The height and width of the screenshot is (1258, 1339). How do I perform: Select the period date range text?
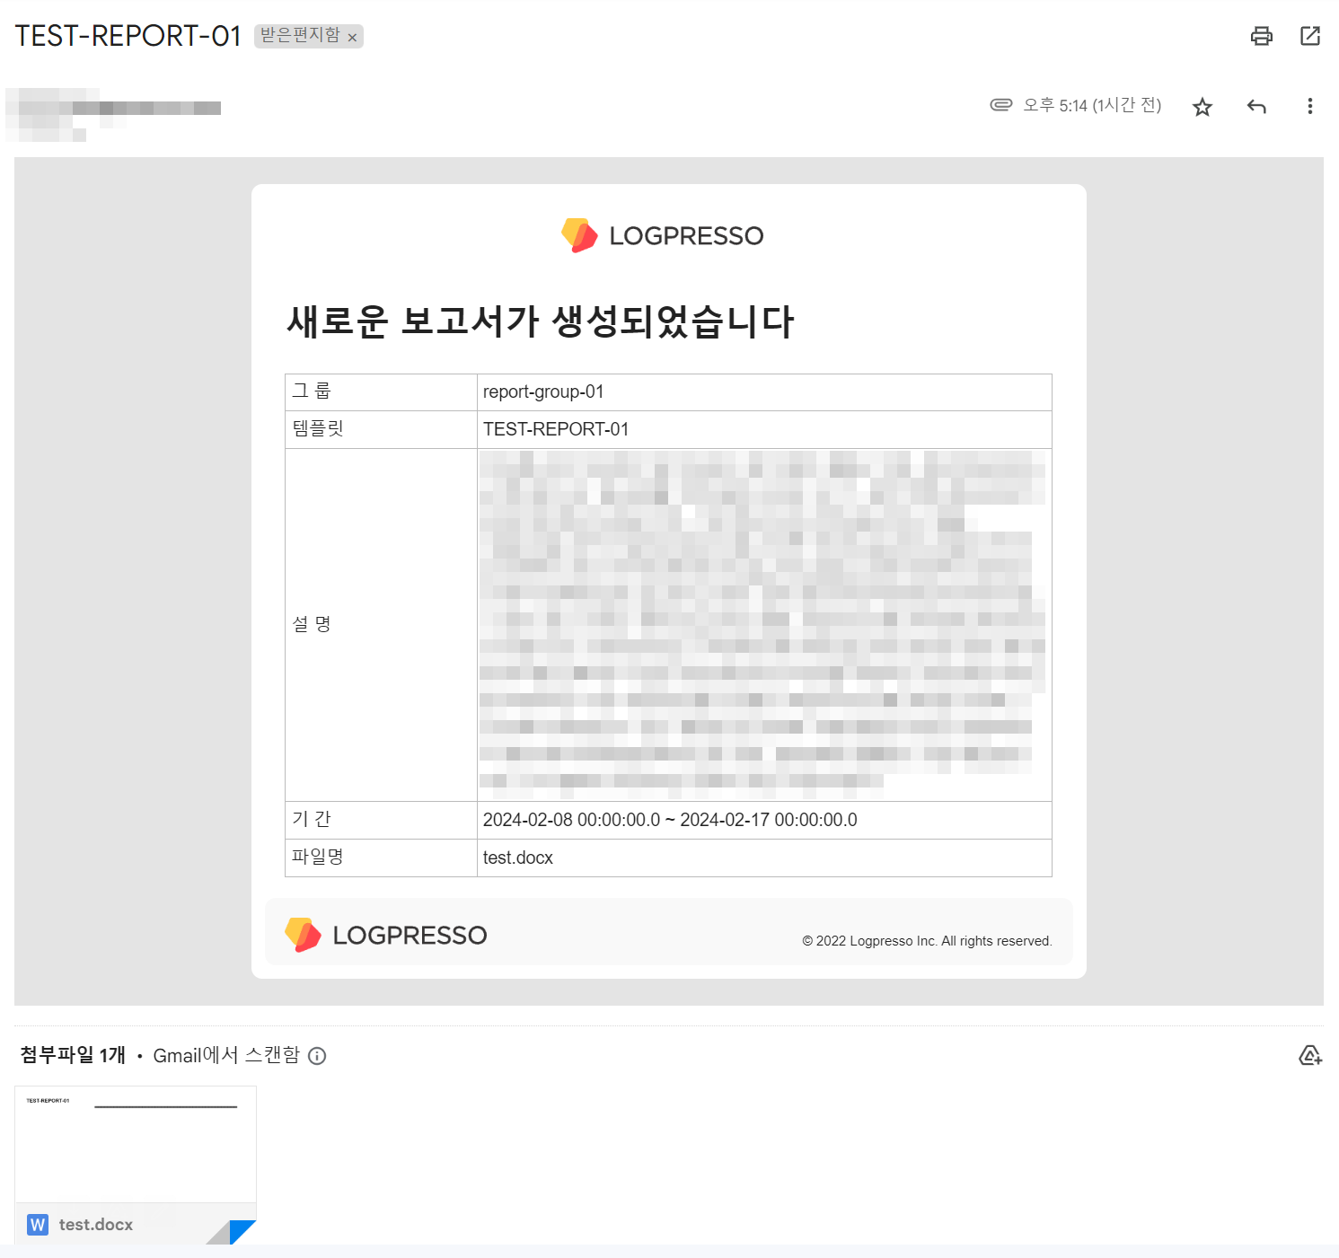pos(670,821)
